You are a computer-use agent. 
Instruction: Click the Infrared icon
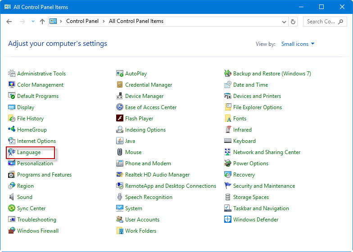click(228, 129)
